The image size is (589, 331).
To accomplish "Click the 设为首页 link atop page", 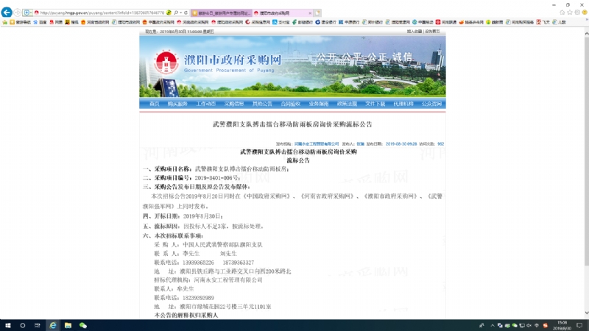I will point(432,32).
